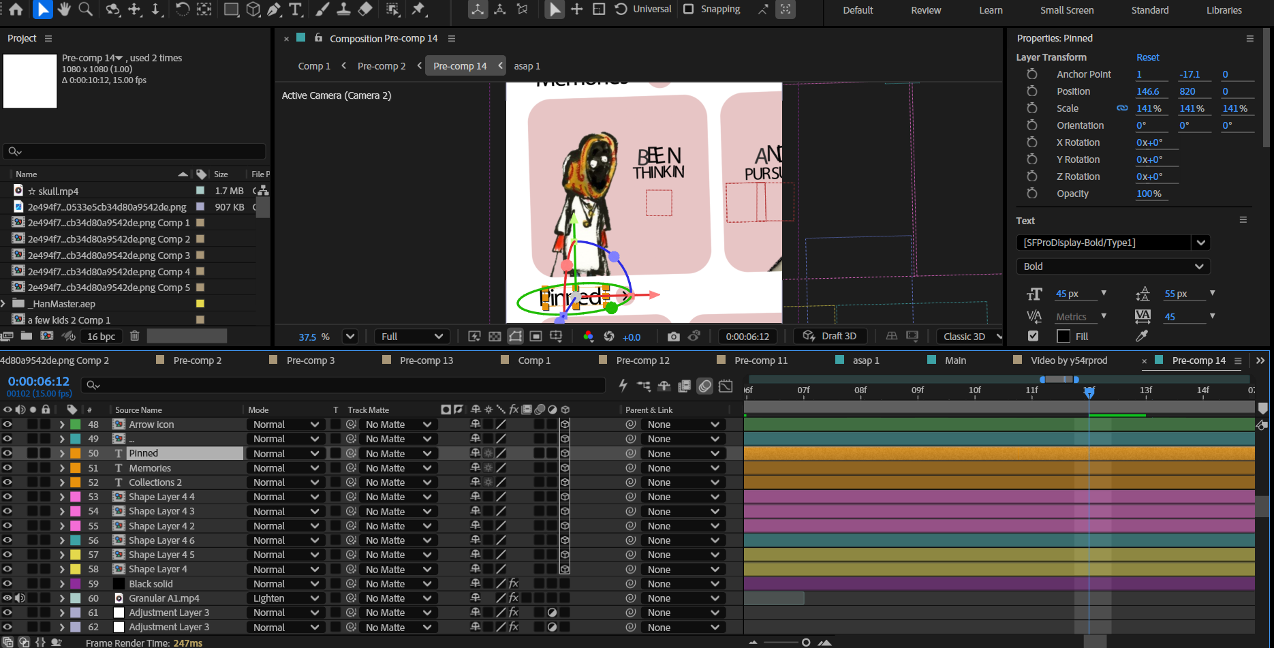
Task: Click the Home icon in the toolbar
Action: tap(16, 10)
